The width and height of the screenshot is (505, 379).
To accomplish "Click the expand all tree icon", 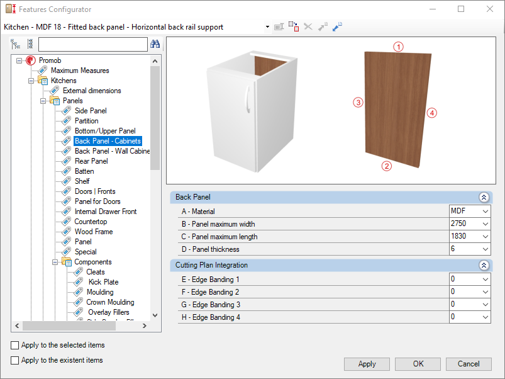I will click(15, 44).
